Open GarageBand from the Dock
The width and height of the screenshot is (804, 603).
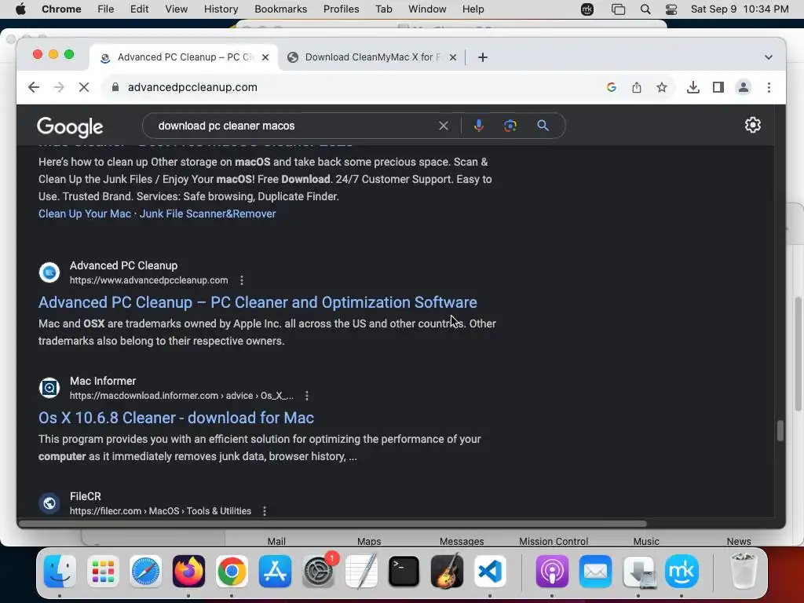click(x=447, y=571)
